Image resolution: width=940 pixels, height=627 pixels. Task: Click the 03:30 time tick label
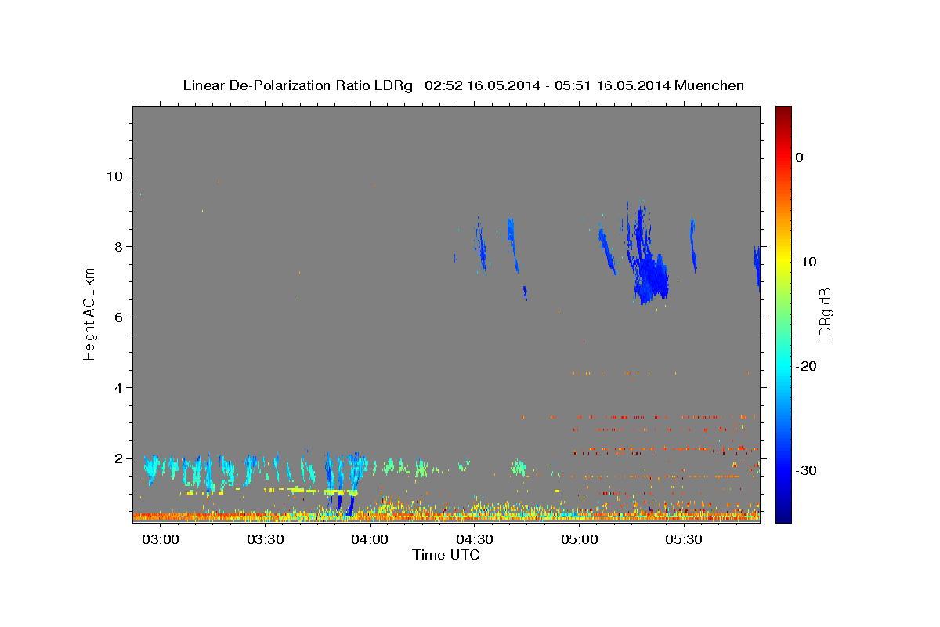click(266, 540)
